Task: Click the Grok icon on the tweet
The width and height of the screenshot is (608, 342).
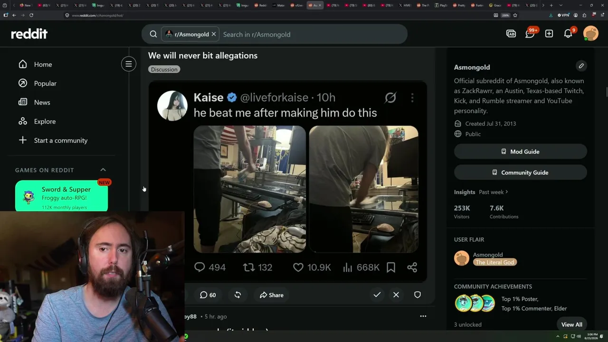Action: [x=390, y=98]
